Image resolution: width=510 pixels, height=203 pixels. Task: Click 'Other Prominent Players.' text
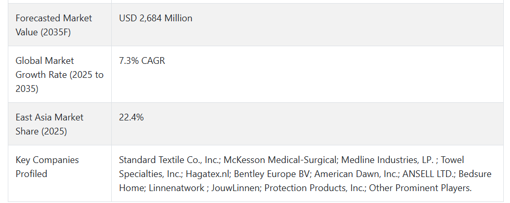tap(420, 188)
